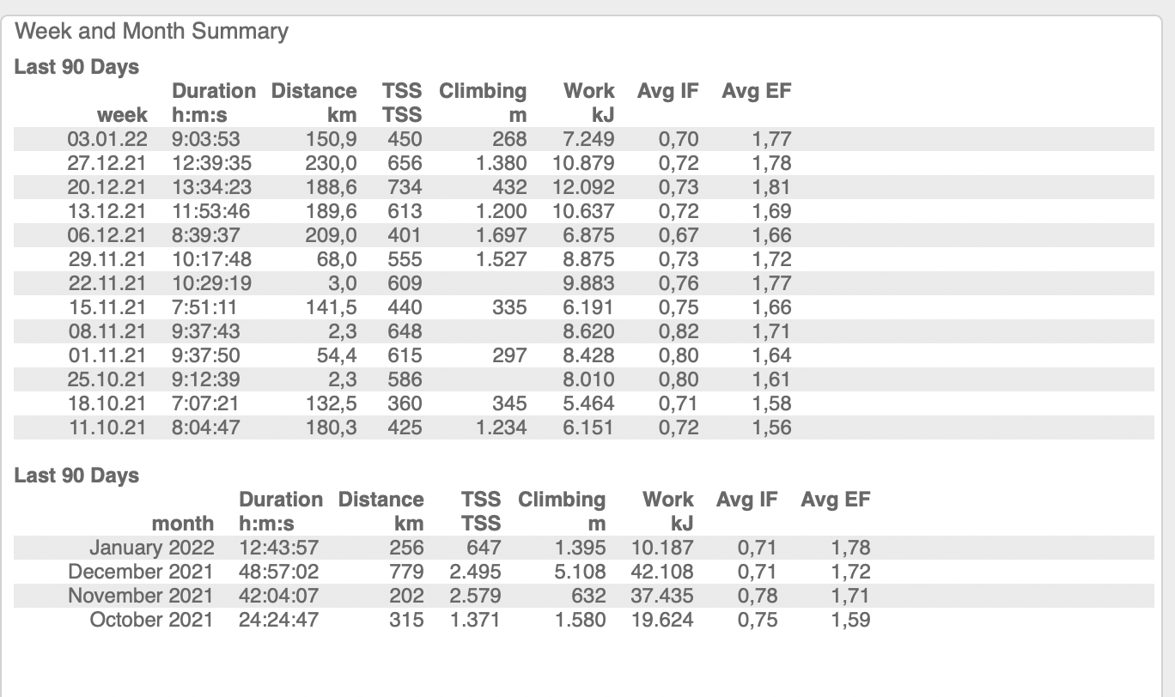Select the 25.10.21 week entry
Image resolution: width=1175 pixels, height=697 pixels.
point(108,379)
